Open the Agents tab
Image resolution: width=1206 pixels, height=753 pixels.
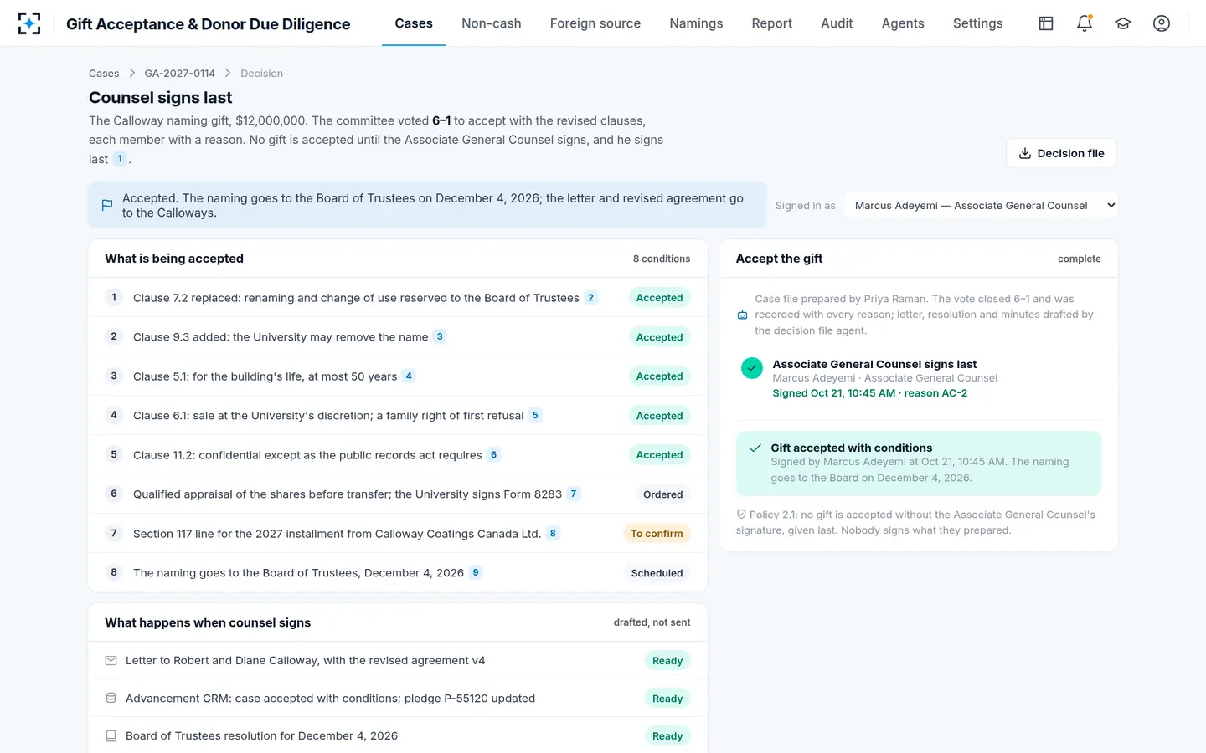click(x=903, y=23)
